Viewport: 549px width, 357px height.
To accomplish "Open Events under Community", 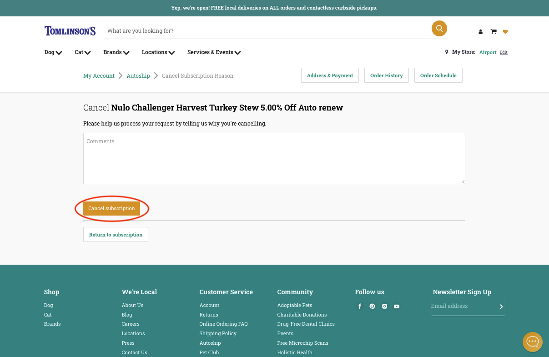I will [x=285, y=333].
